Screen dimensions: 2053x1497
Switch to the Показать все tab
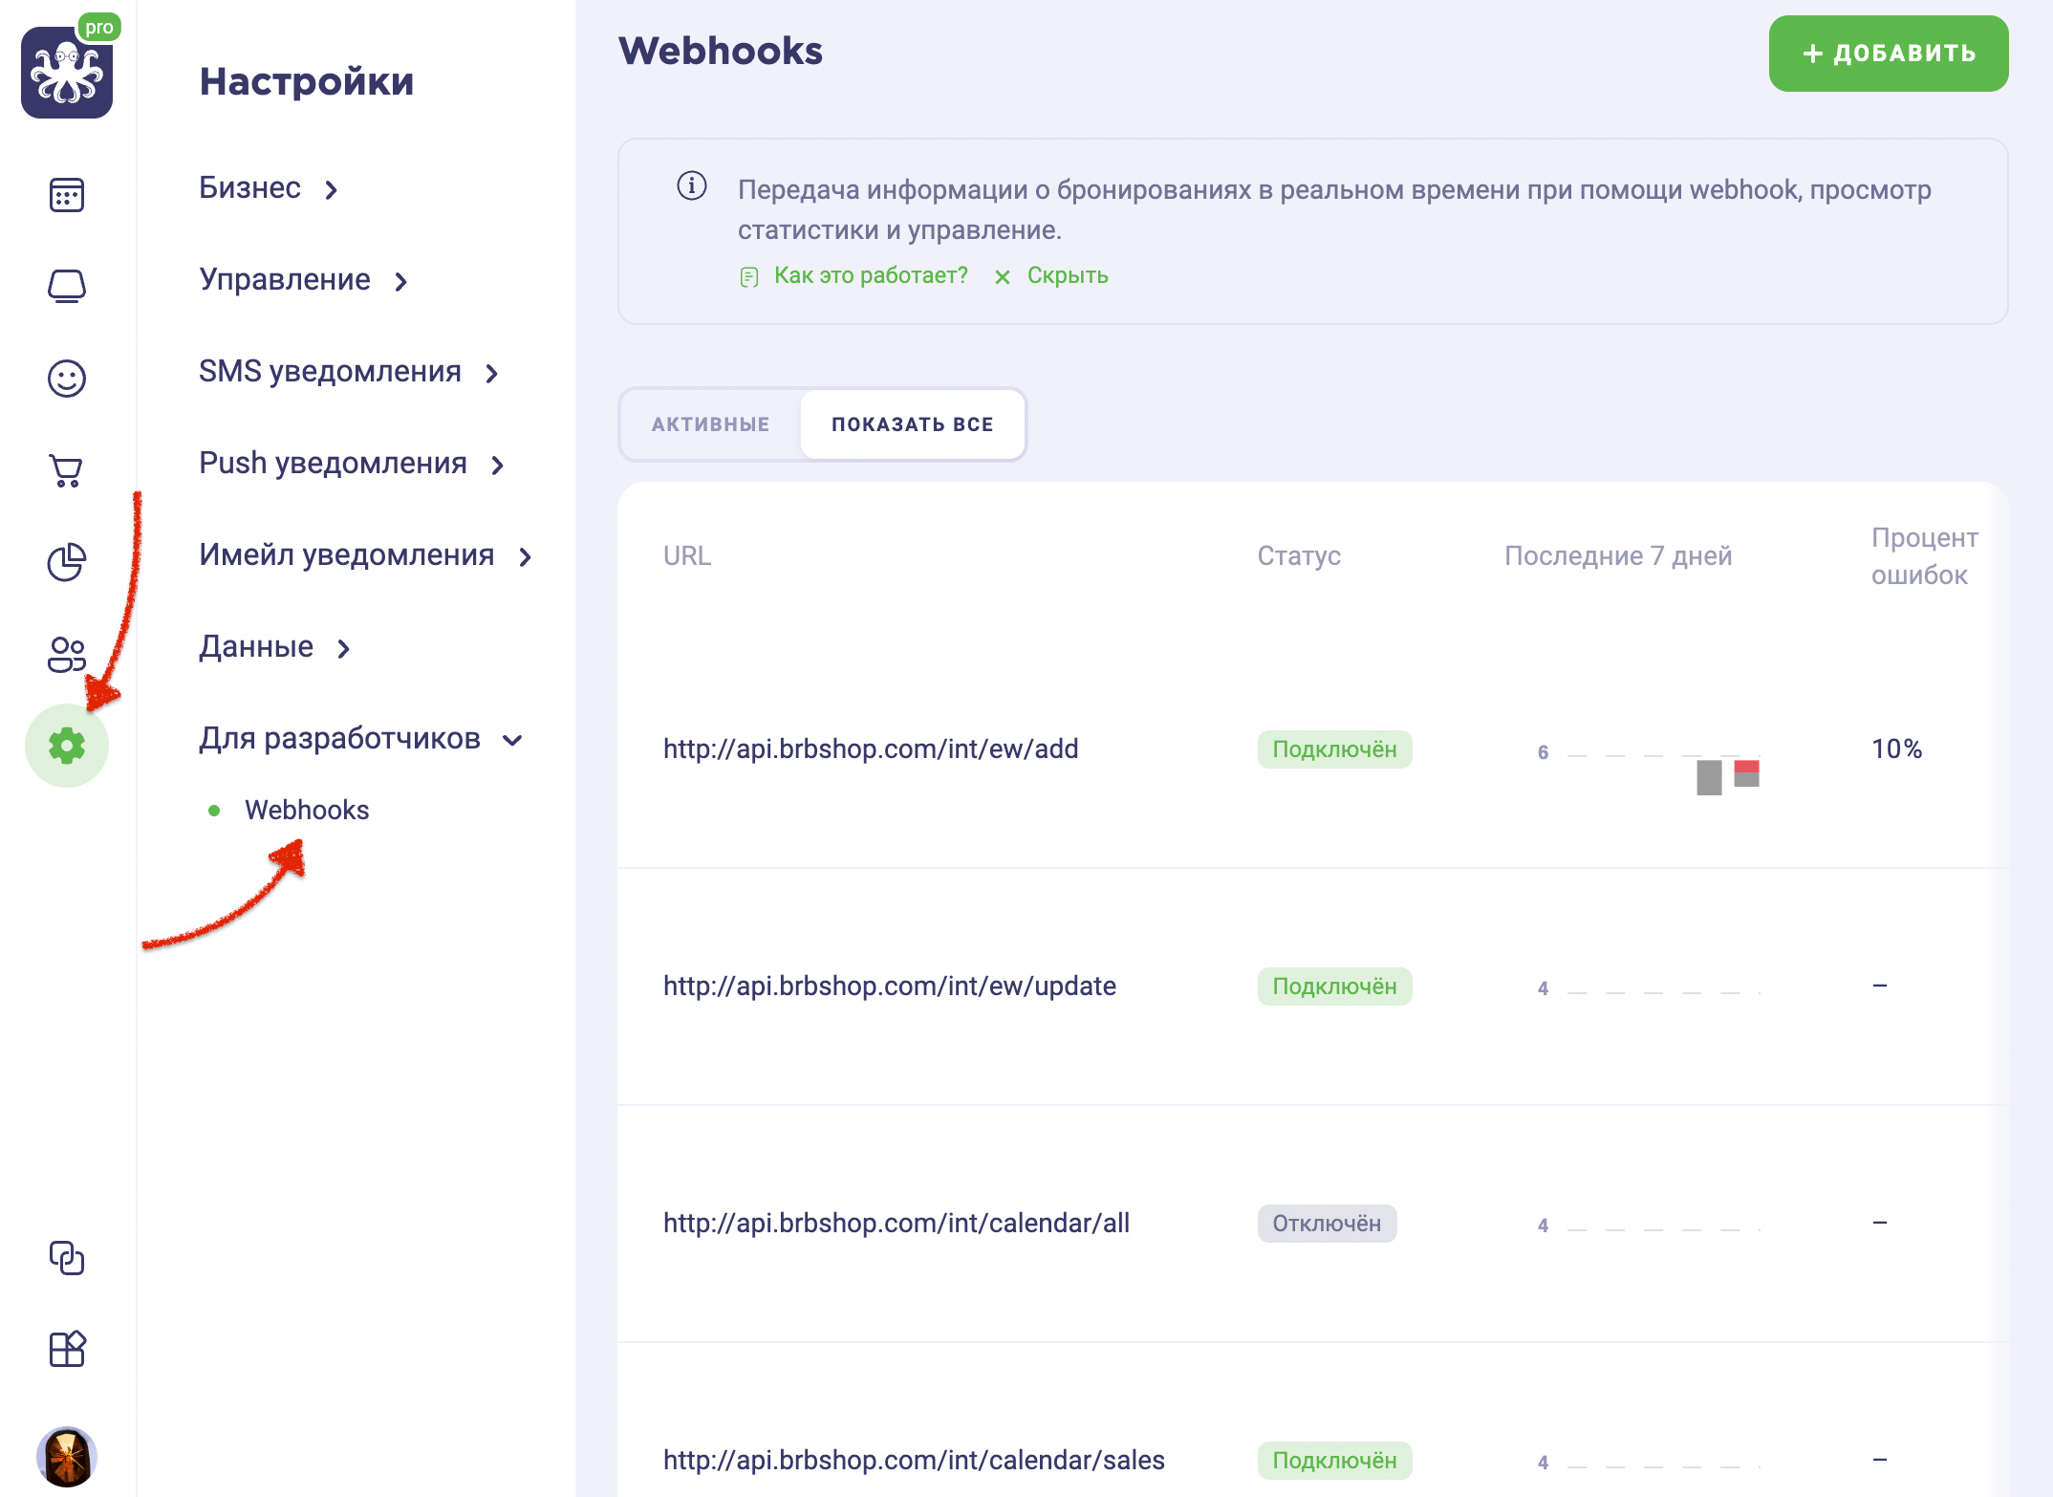pos(913,424)
